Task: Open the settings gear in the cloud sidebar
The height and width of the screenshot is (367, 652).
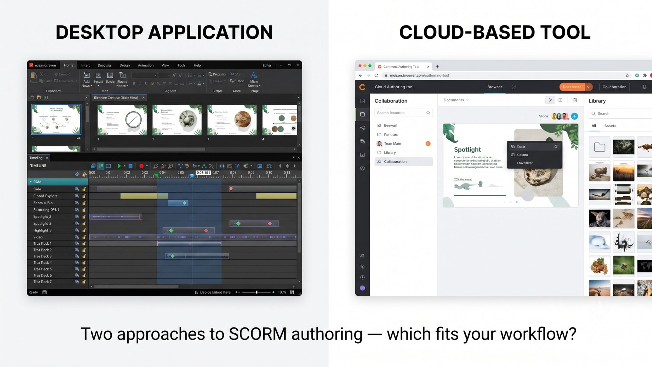Action: (x=362, y=168)
